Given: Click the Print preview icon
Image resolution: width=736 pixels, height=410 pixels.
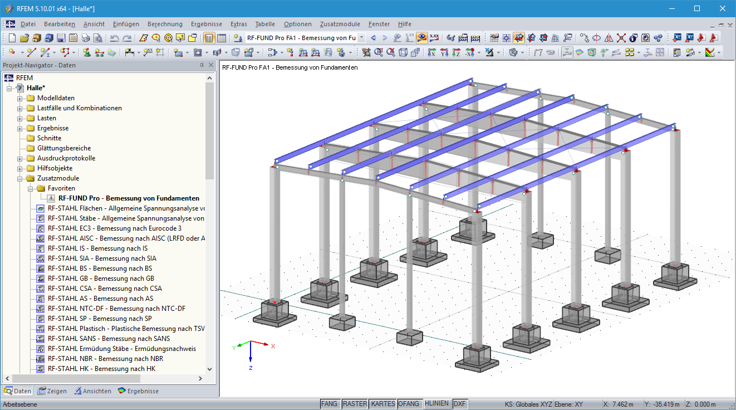Looking at the screenshot, I should [97, 38].
